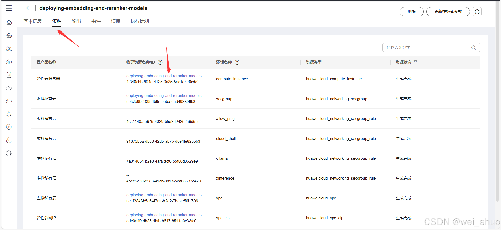This screenshot has height=230, width=501.
Task: Click the 更新模板或参数 button
Action: [448, 11]
